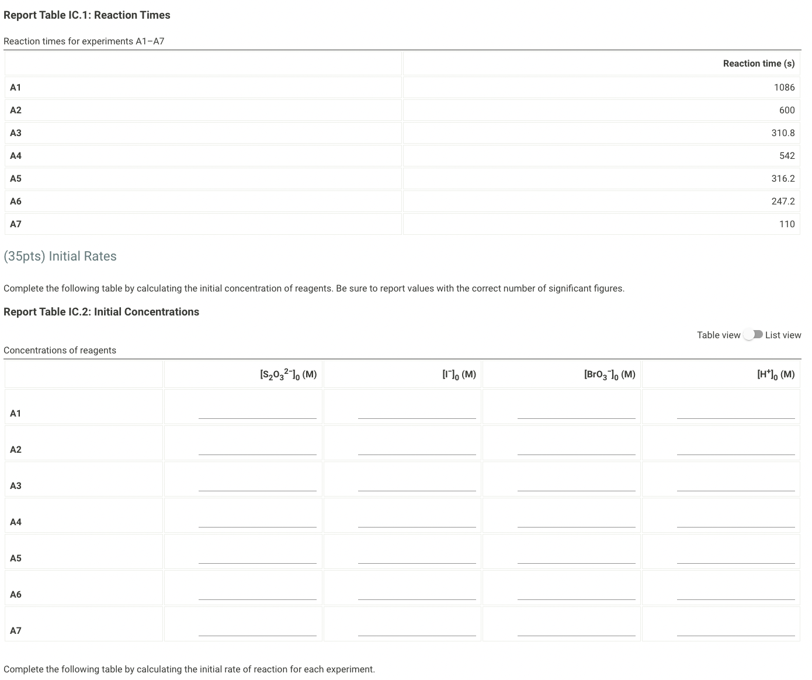Select the A2 iodide concentration input
The height and width of the screenshot is (680, 812).
click(x=417, y=447)
